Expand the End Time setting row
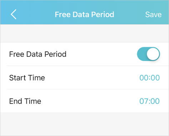 click(84, 101)
